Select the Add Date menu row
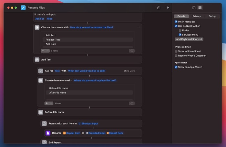Image resolution: width=226 pixels, height=147 pixels. click(87, 44)
